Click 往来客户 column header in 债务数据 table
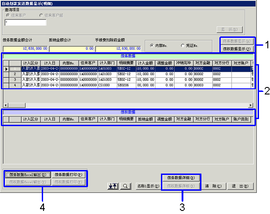The width and height of the screenshot is (270, 214). 88,63
